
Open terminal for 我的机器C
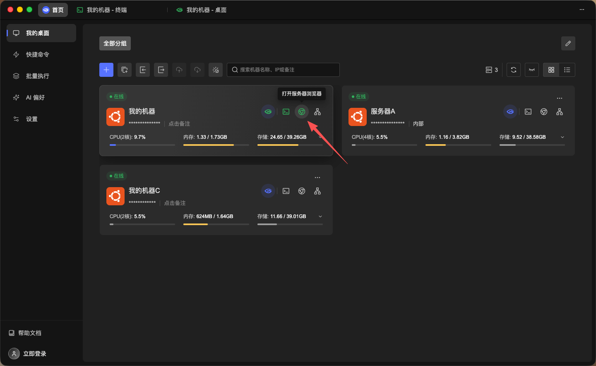286,191
